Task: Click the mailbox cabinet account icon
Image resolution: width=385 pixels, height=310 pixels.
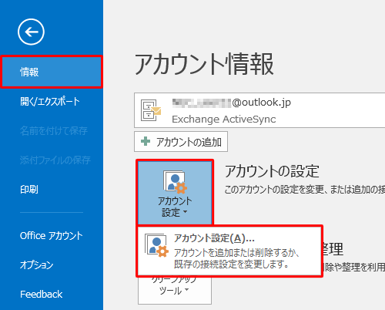Action: tap(151, 110)
